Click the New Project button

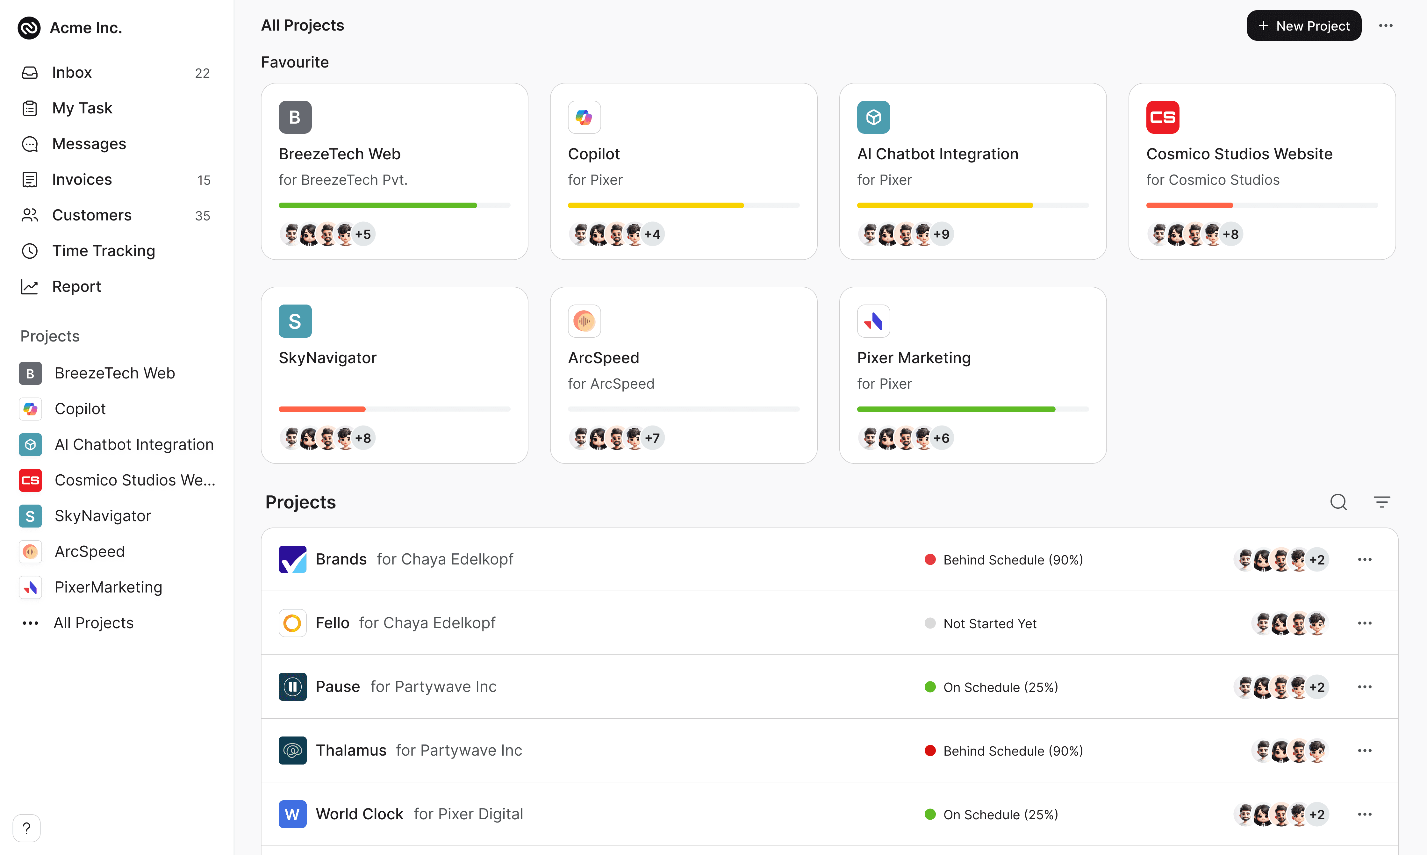(1304, 26)
